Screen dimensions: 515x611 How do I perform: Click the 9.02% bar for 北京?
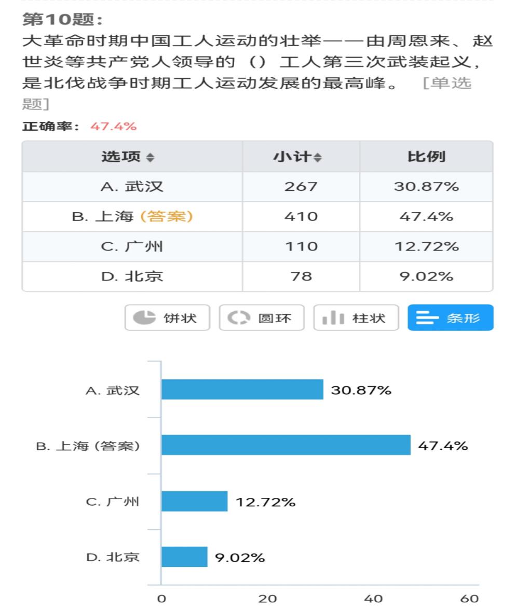184,557
